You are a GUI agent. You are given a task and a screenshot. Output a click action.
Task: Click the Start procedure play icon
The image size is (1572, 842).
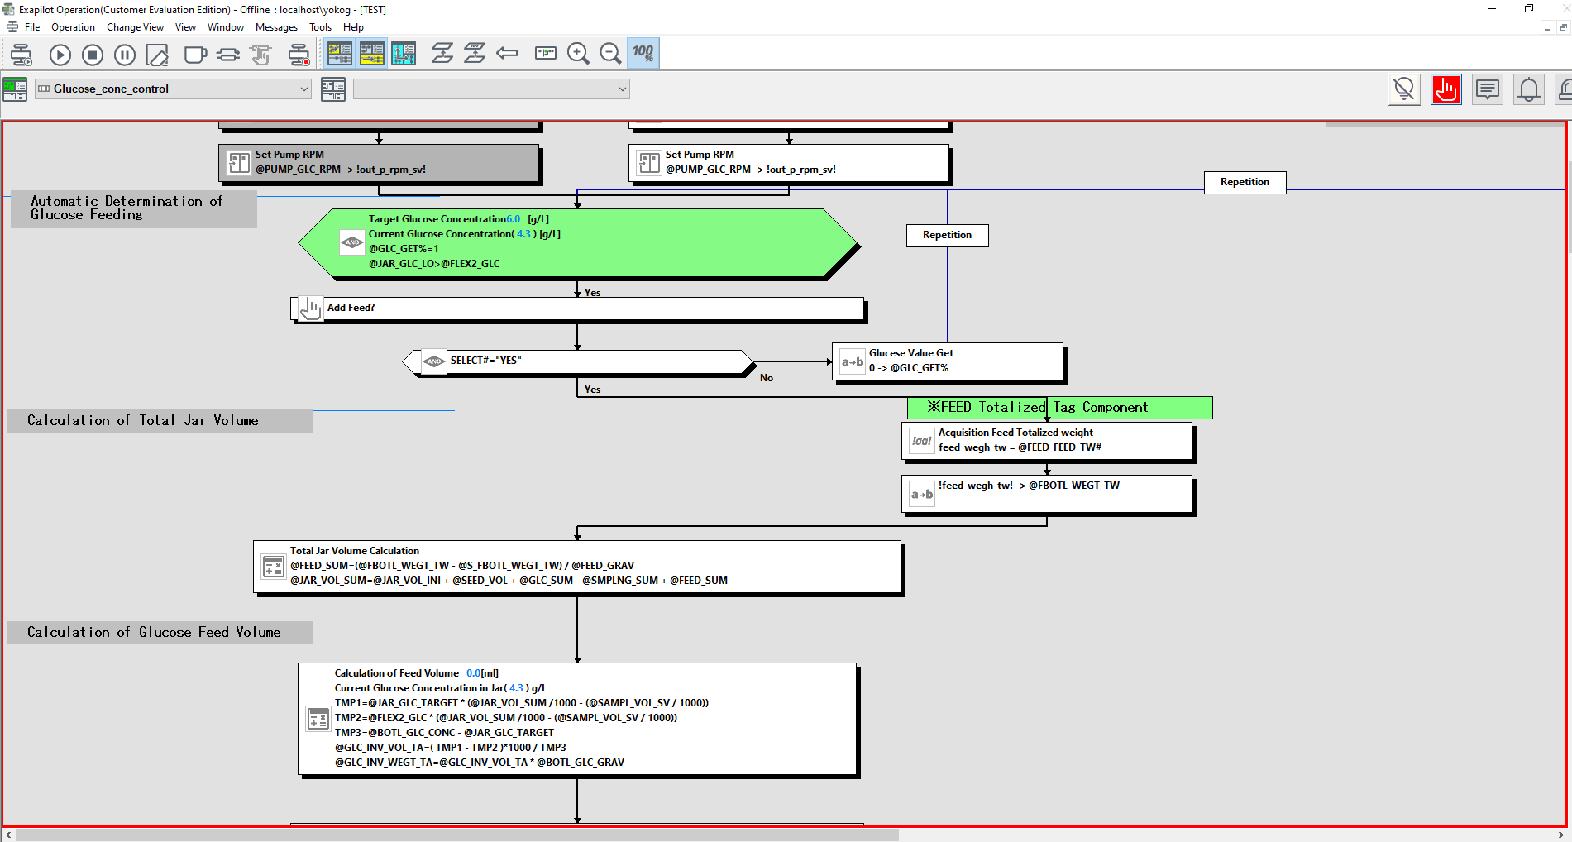coord(60,55)
